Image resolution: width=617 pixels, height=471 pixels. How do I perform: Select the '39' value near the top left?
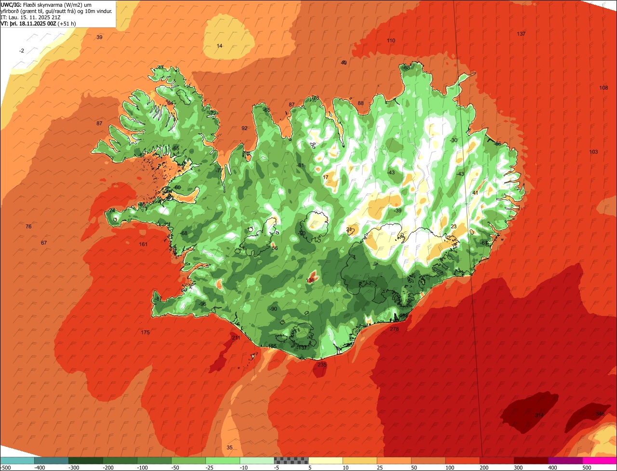click(99, 37)
